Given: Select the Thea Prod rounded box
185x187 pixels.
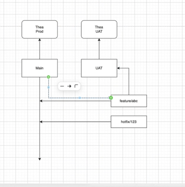Looking at the screenshot, I should [40, 29].
